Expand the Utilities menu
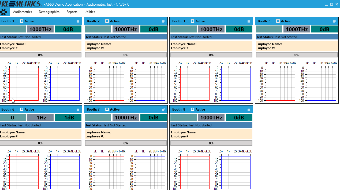The width and height of the screenshot is (340, 190). (90, 12)
